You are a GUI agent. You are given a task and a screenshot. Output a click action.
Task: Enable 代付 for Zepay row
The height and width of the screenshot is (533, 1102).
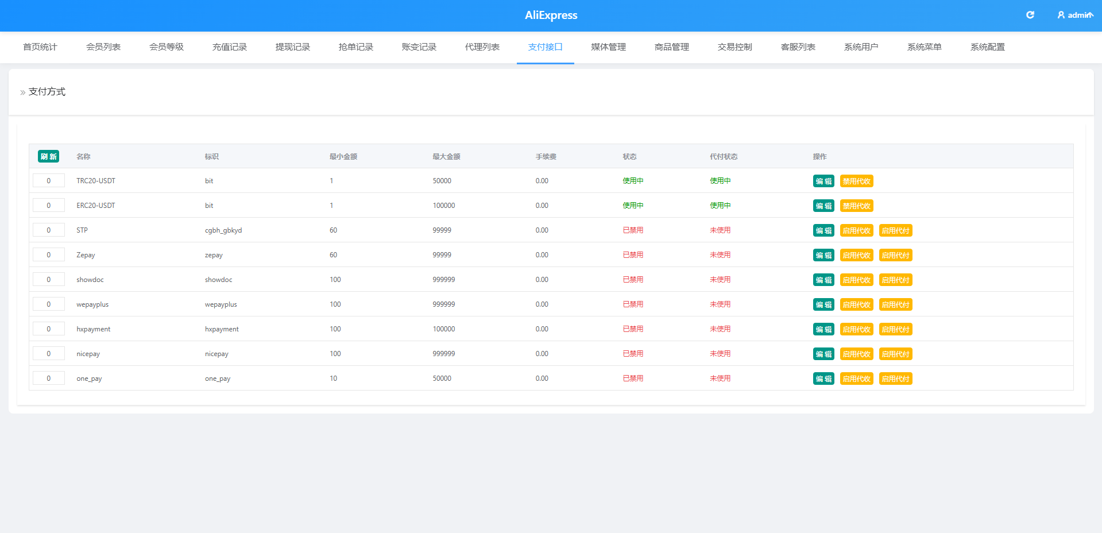point(895,255)
